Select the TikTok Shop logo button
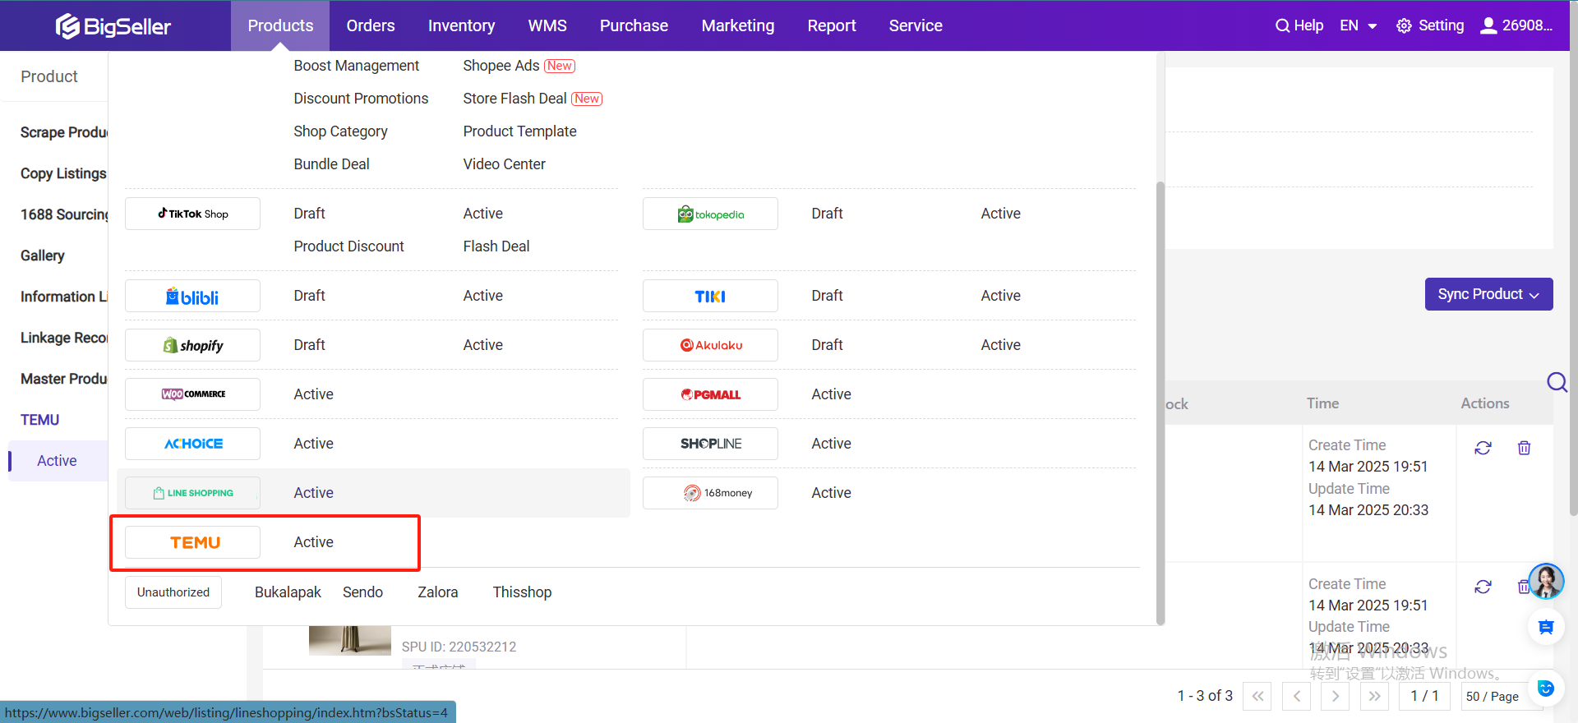The image size is (1578, 723). 193,214
